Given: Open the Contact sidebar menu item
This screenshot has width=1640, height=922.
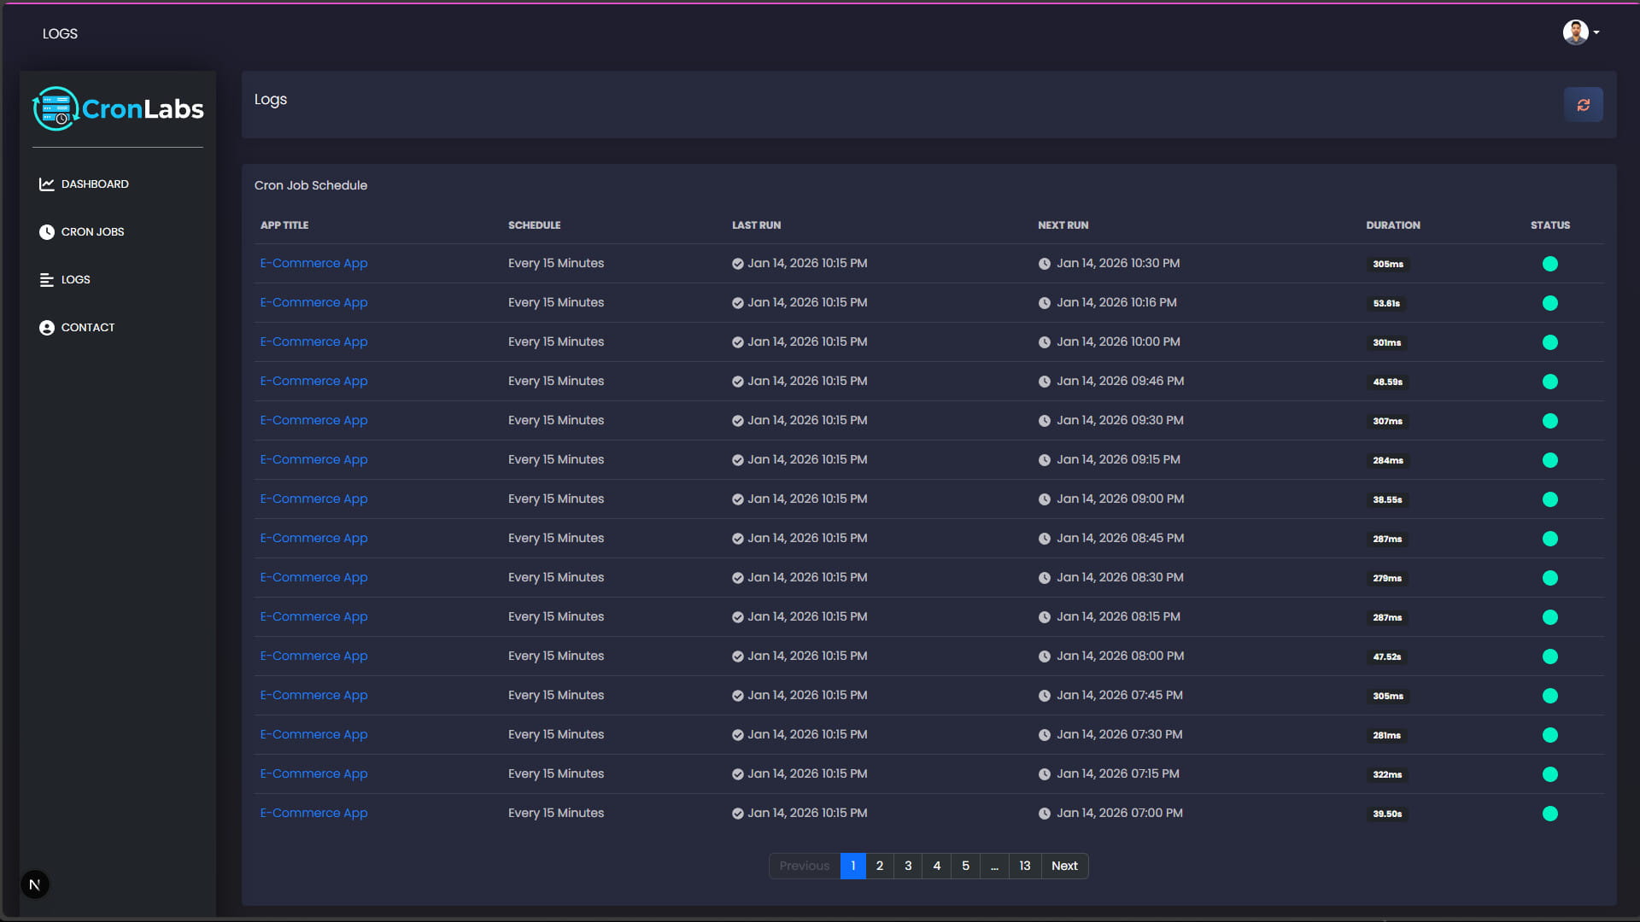Looking at the screenshot, I should point(87,328).
